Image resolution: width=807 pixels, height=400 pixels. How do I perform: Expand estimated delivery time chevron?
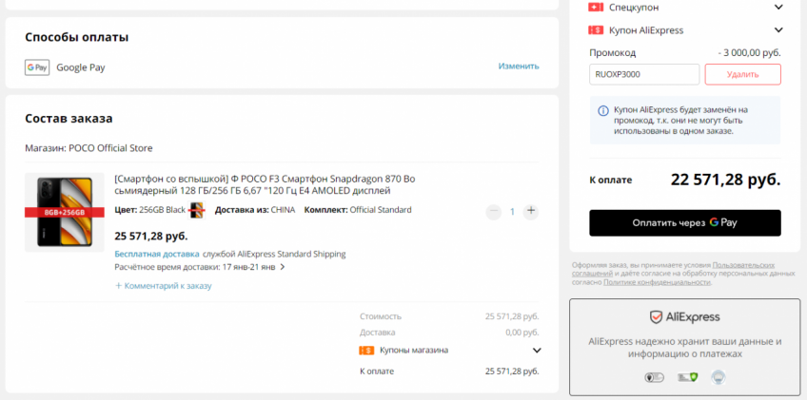[x=283, y=268]
